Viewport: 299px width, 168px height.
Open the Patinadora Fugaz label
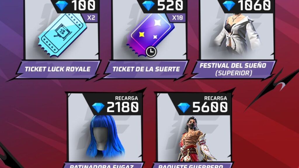pos(102,166)
